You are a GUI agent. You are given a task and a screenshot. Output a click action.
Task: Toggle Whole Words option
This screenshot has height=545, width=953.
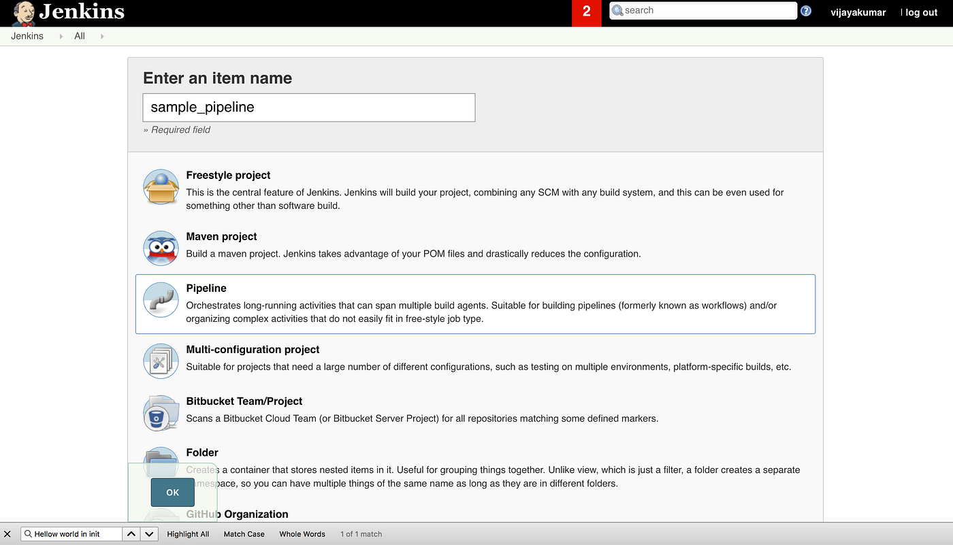tap(302, 534)
